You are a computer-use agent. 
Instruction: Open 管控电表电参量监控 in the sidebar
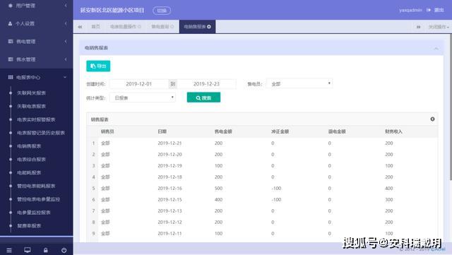pos(38,199)
